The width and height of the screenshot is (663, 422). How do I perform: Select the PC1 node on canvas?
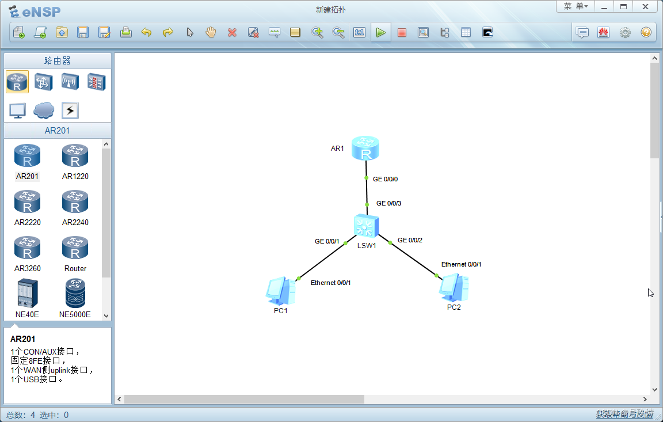coord(280,291)
